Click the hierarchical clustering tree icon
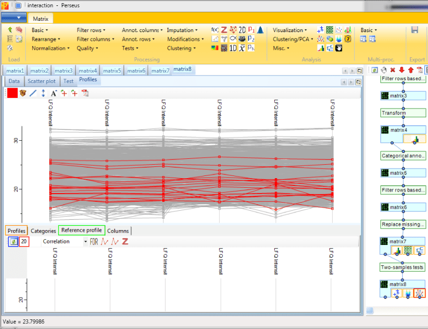 click(x=330, y=48)
